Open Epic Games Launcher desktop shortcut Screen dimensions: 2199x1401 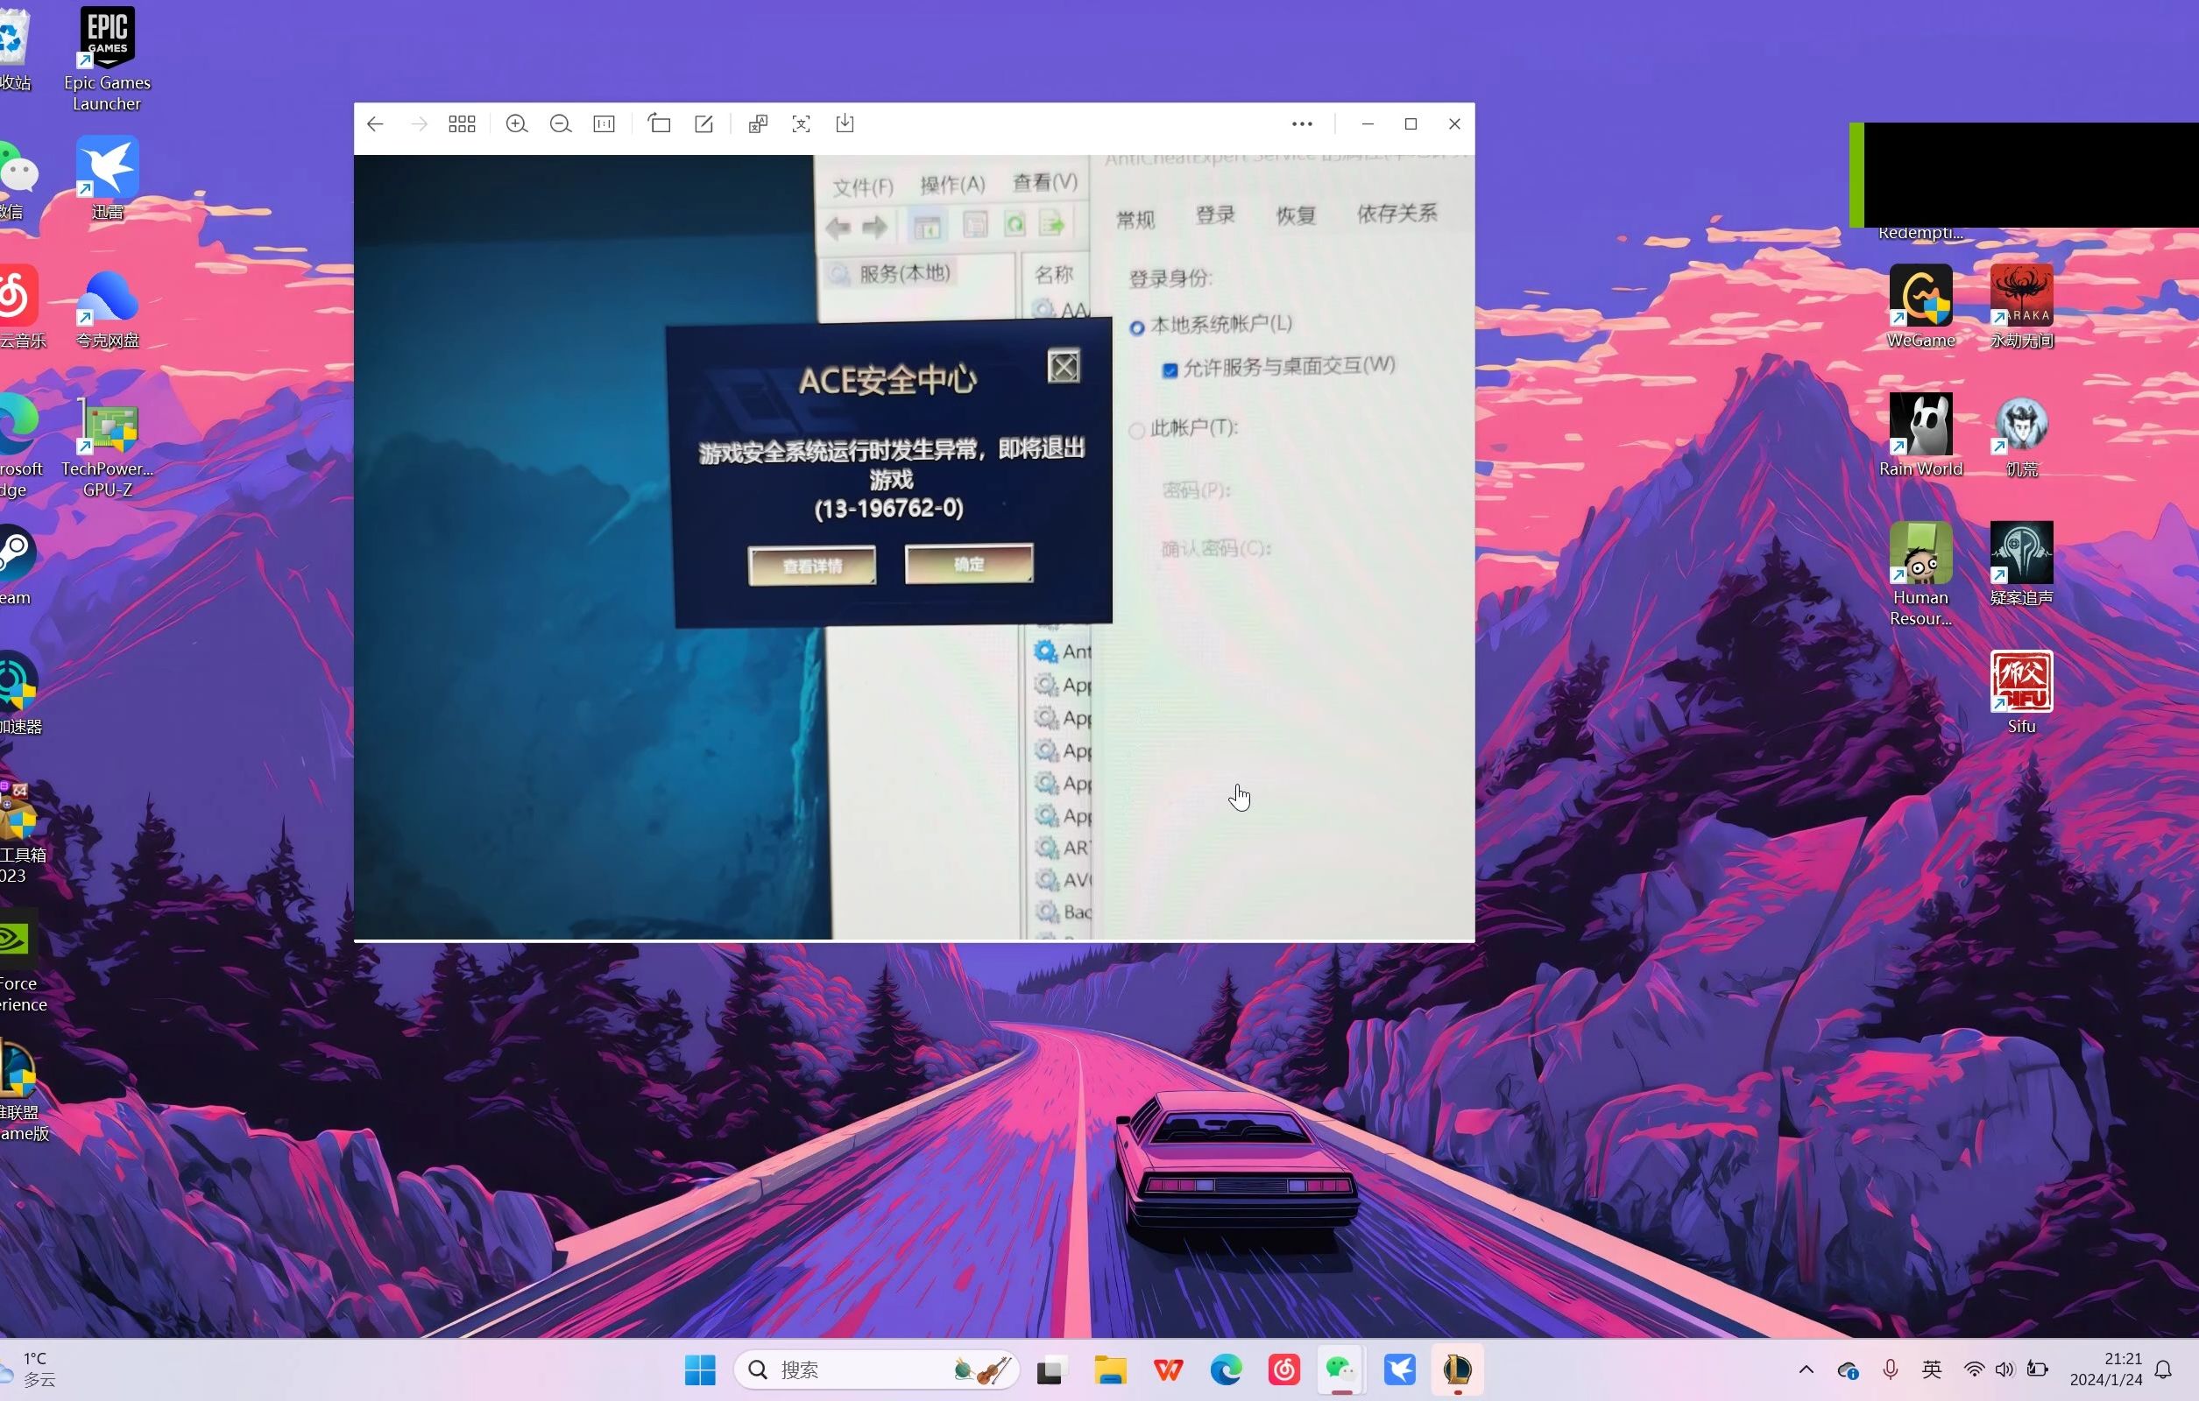click(107, 60)
